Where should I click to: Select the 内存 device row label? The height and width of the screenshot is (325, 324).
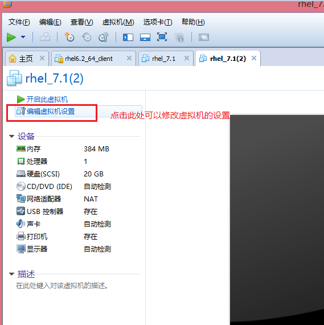(34, 149)
